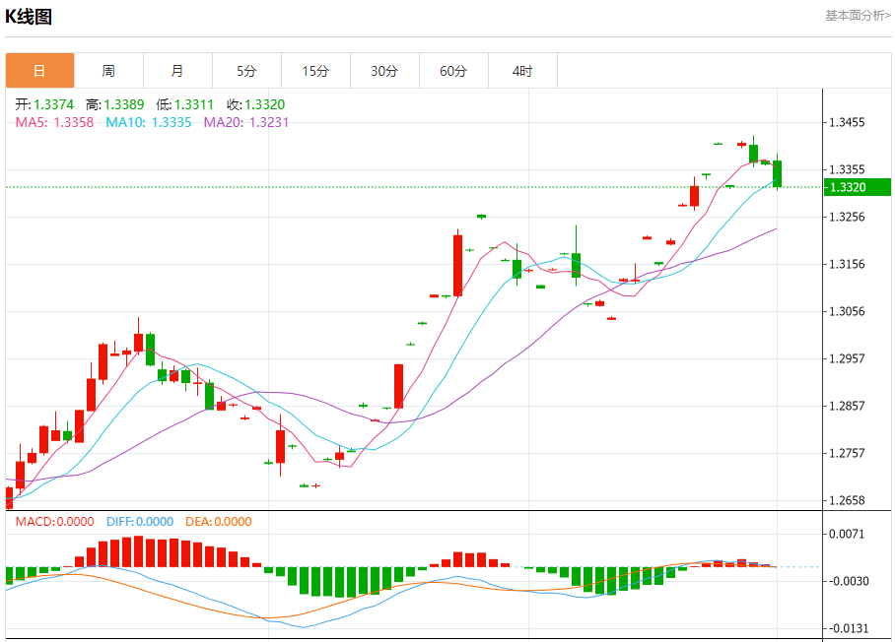Click the green 1.3320 current price tag

click(858, 187)
